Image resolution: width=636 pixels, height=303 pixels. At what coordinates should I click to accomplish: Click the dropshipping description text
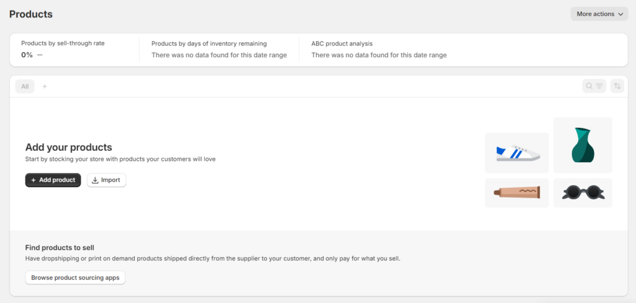[212, 258]
